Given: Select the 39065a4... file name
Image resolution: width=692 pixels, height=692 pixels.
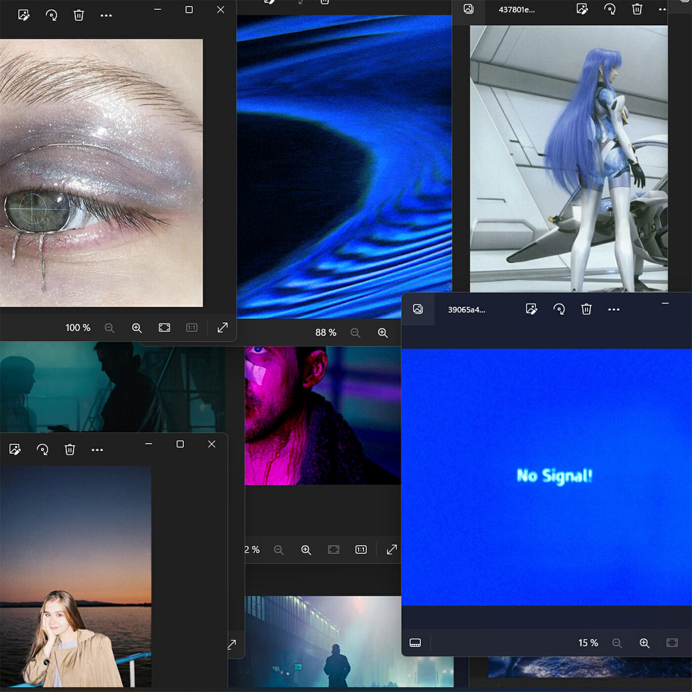Looking at the screenshot, I should click(467, 310).
